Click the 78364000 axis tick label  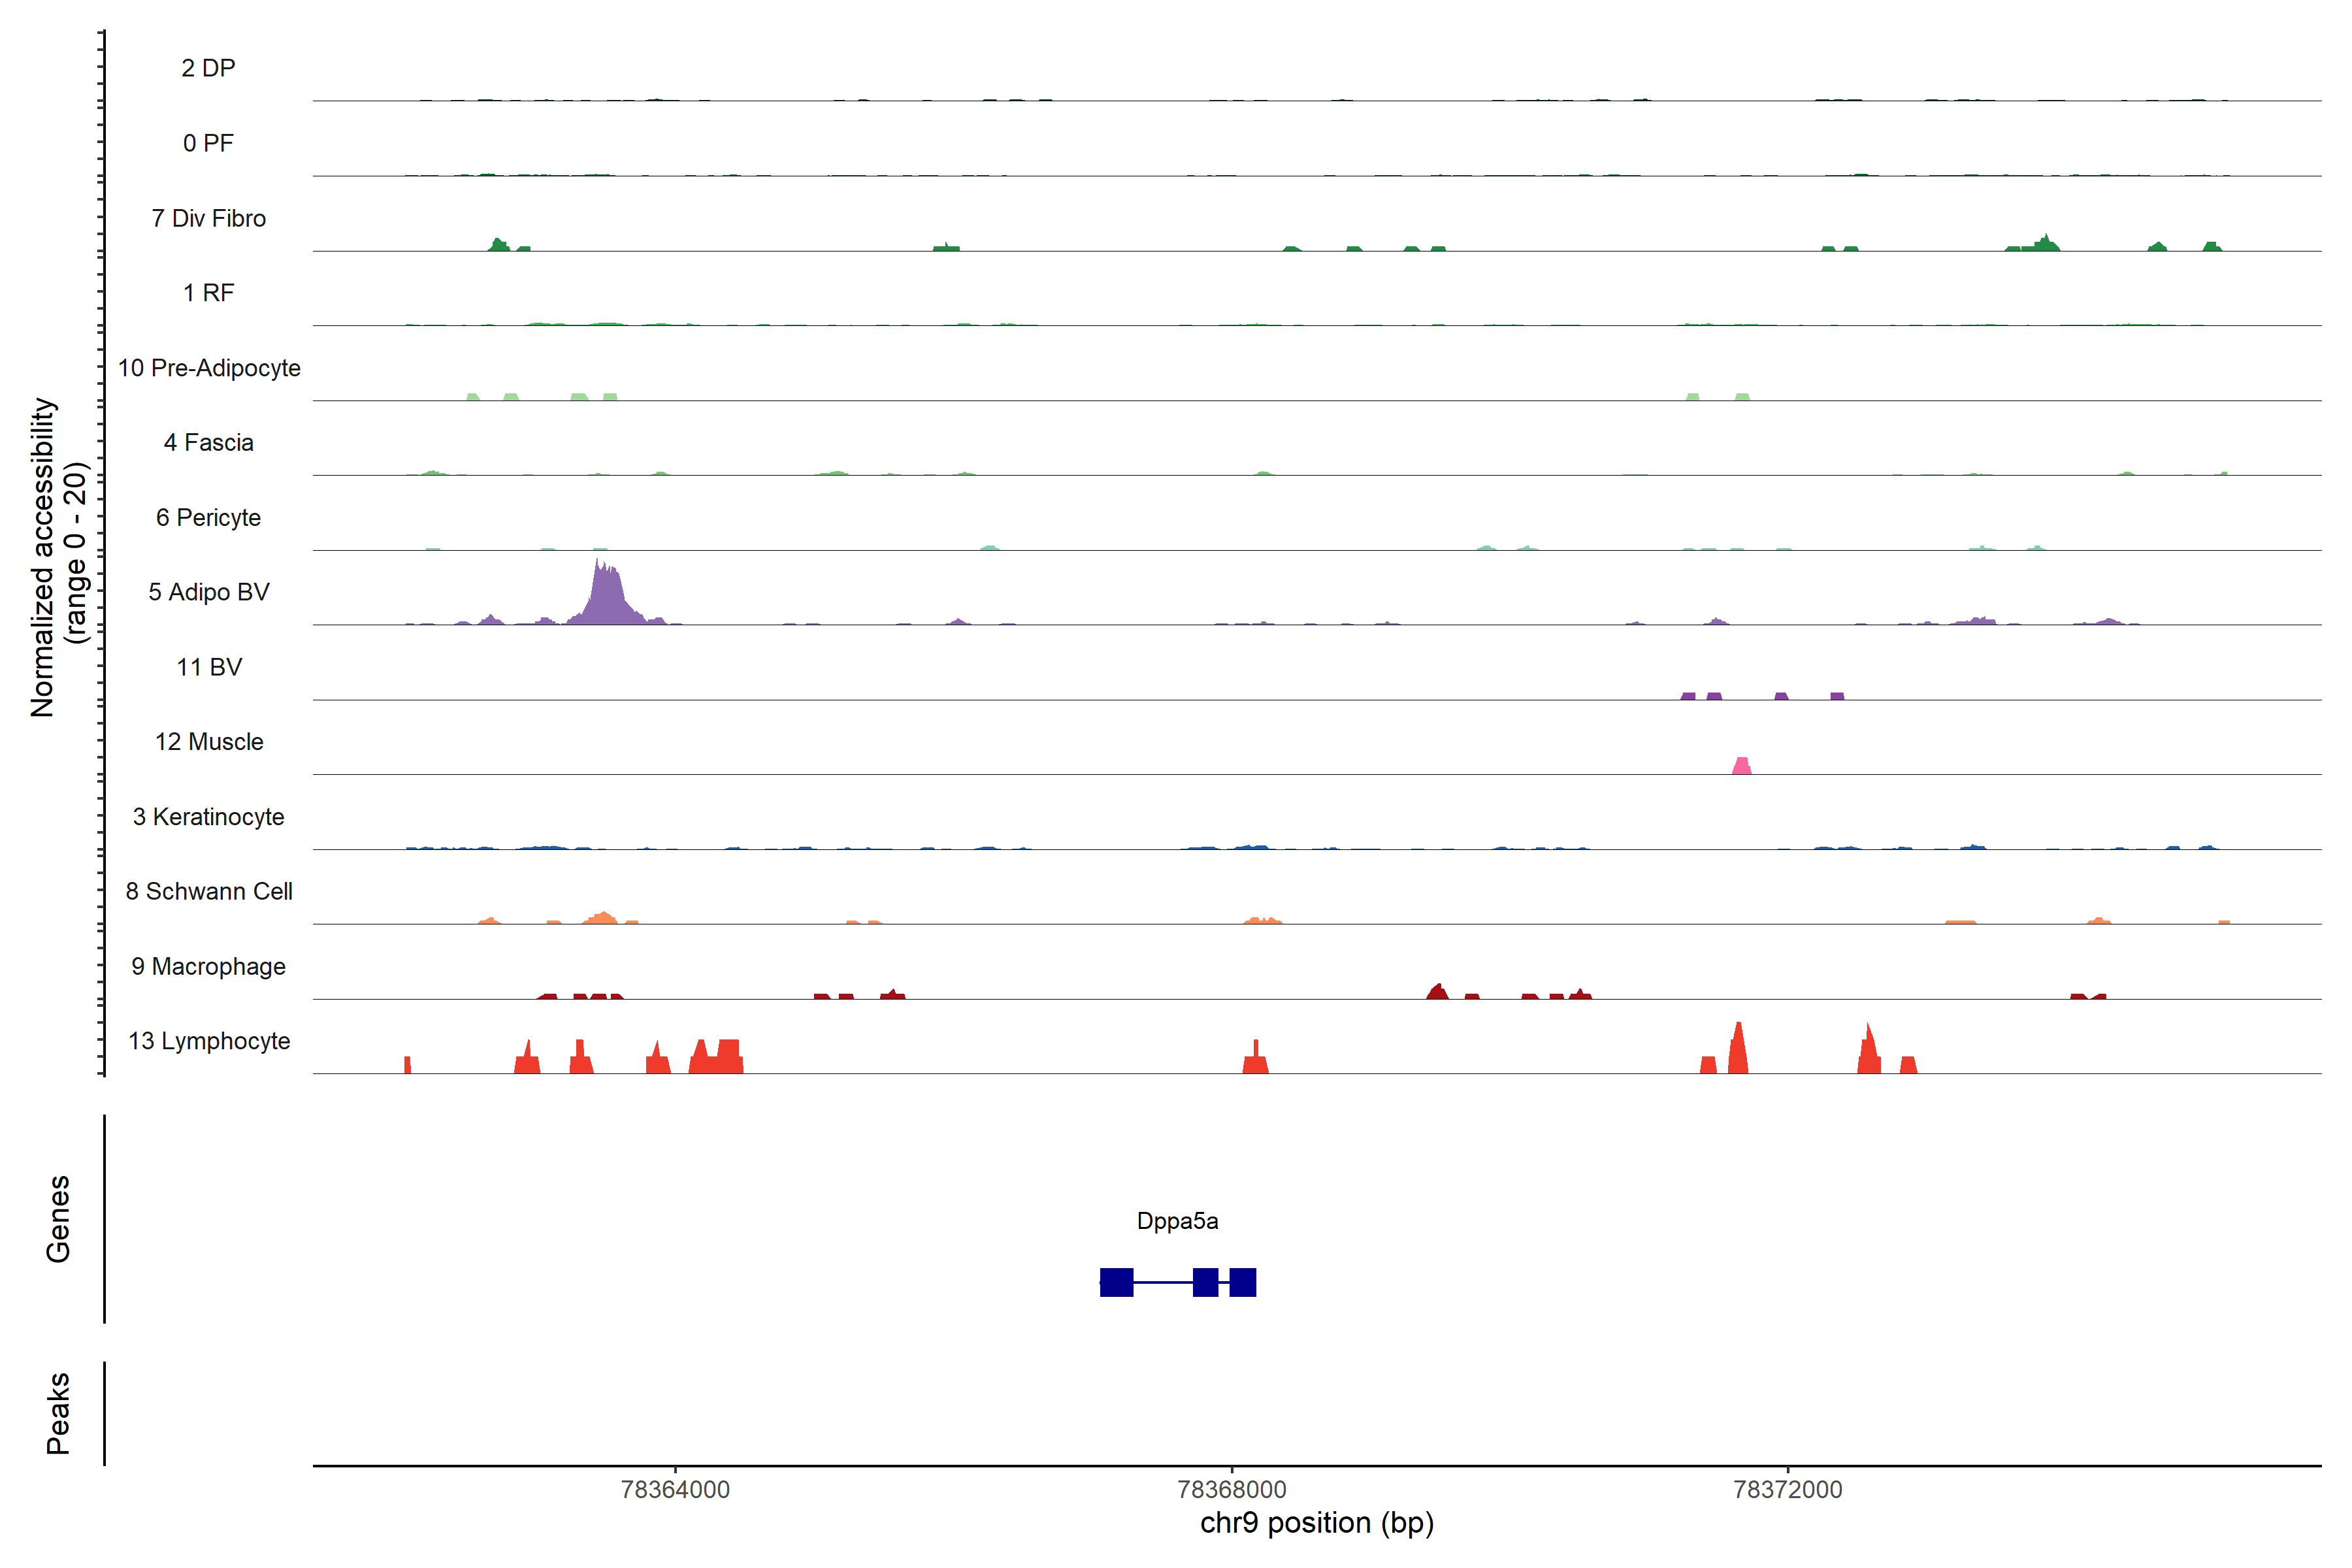point(675,1489)
